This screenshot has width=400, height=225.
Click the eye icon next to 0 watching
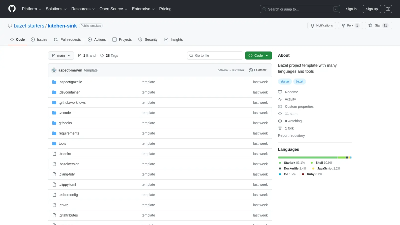[280, 121]
